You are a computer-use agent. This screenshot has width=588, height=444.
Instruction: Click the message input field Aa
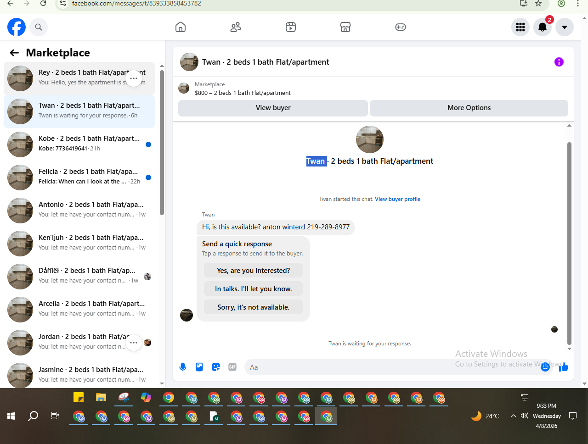pyautogui.click(x=398, y=367)
